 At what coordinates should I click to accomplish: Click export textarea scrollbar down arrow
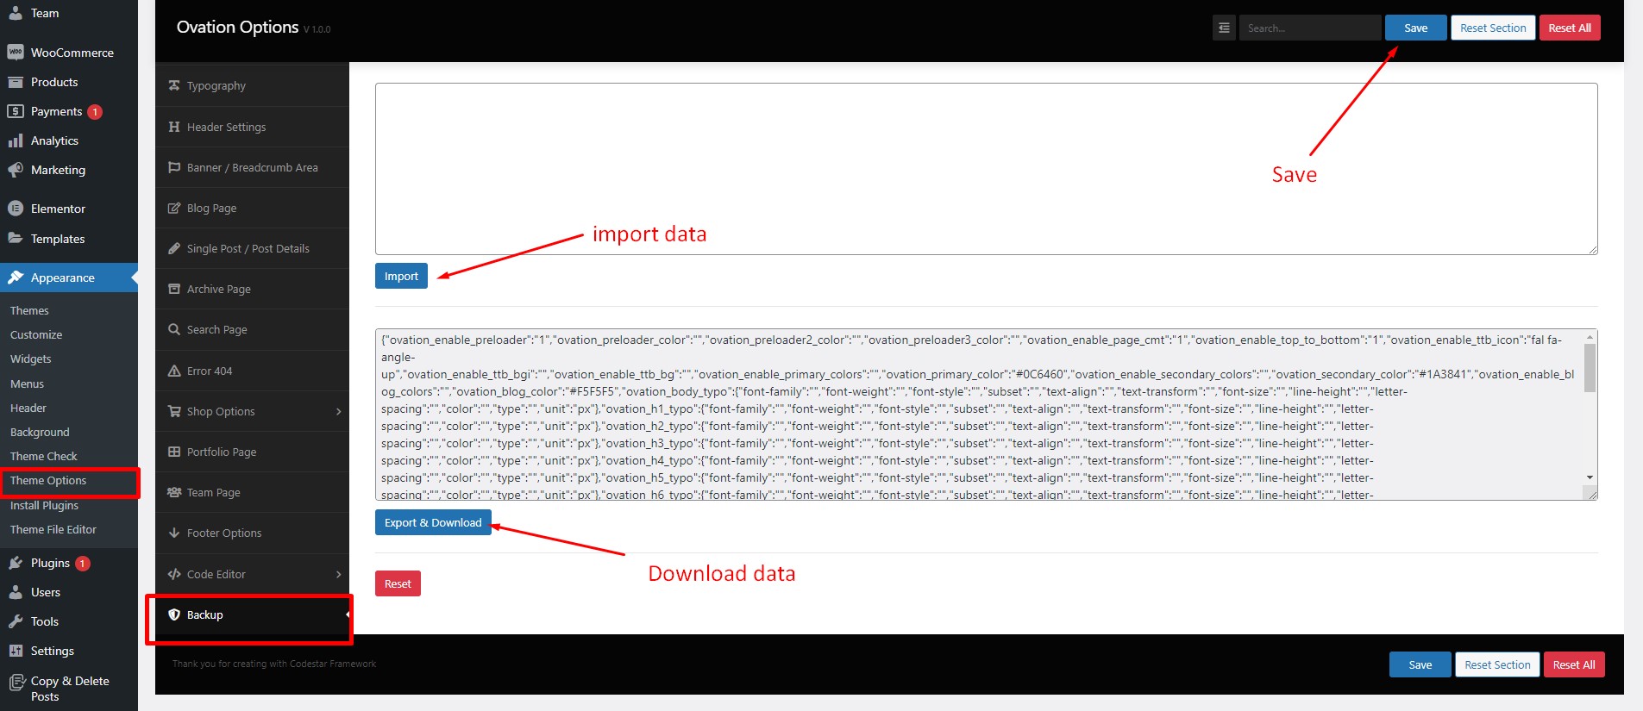[x=1590, y=477]
